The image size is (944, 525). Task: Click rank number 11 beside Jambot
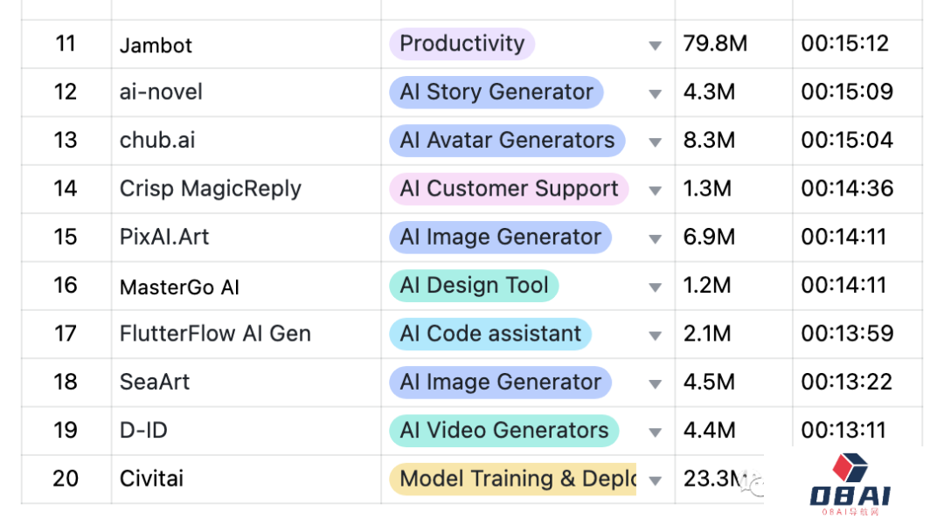(66, 44)
